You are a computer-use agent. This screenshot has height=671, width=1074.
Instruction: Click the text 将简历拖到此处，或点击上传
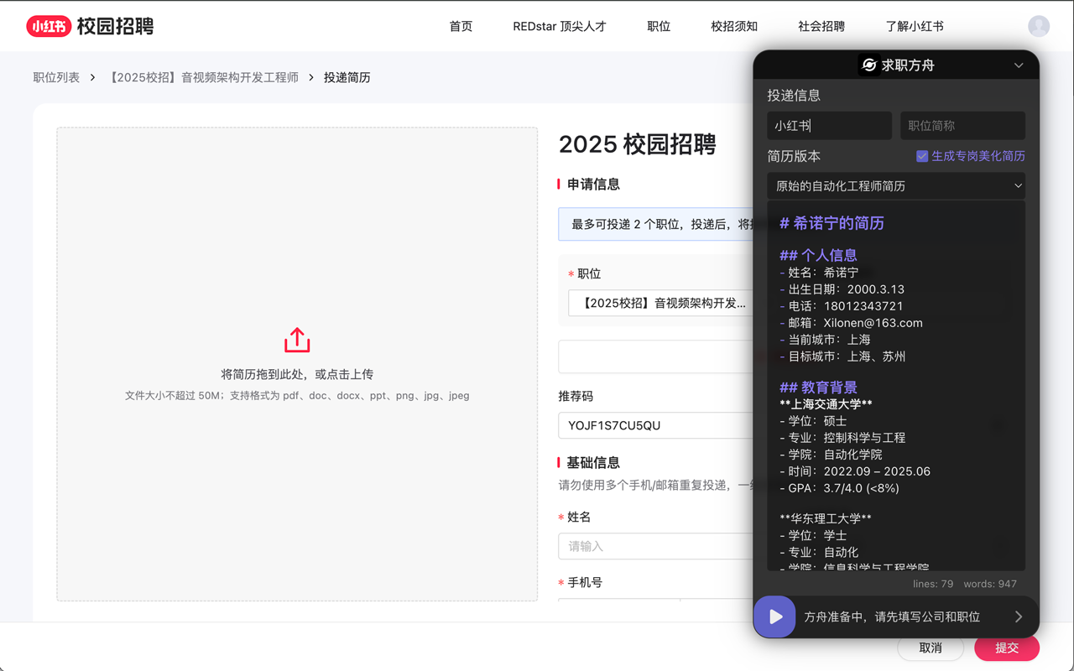pos(297,374)
